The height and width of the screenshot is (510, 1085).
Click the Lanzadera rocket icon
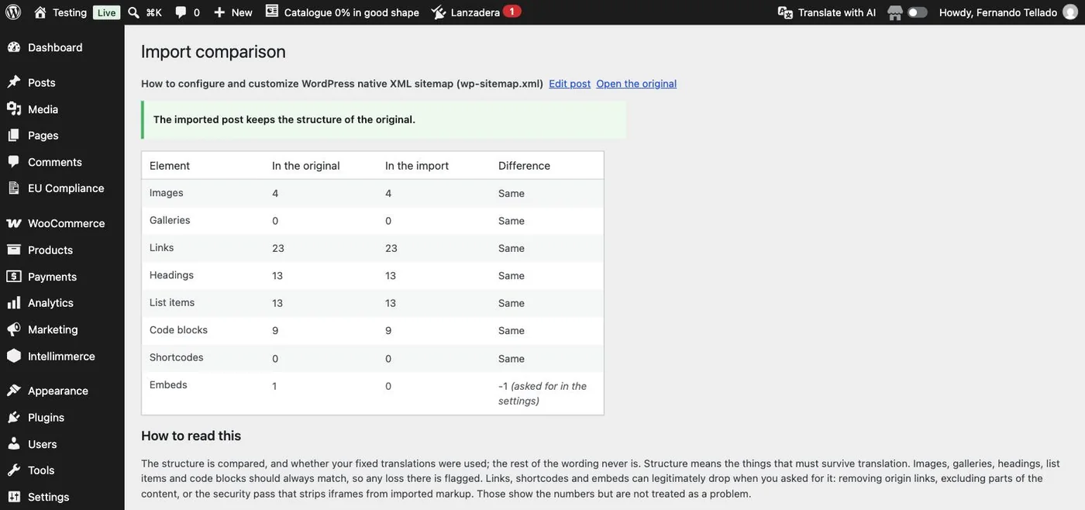click(439, 12)
